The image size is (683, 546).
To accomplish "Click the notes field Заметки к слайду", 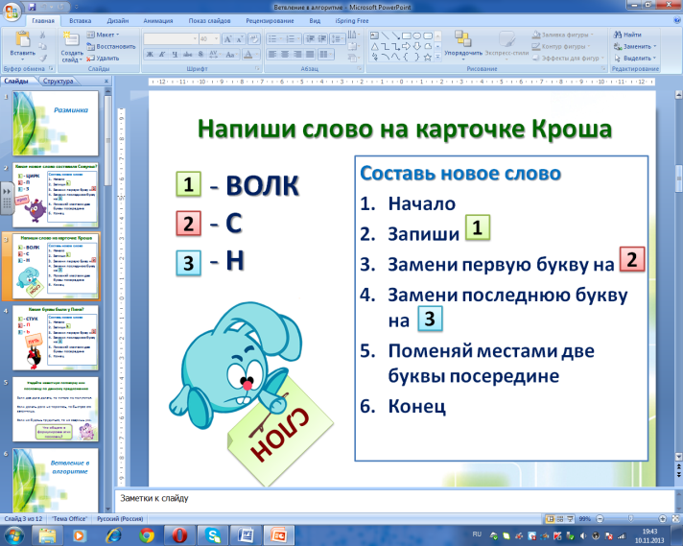I will click(394, 501).
